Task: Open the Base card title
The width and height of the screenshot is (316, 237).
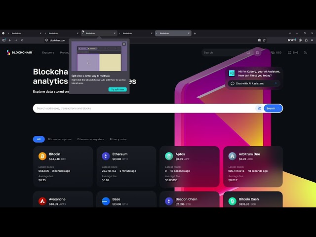Action: click(117, 199)
